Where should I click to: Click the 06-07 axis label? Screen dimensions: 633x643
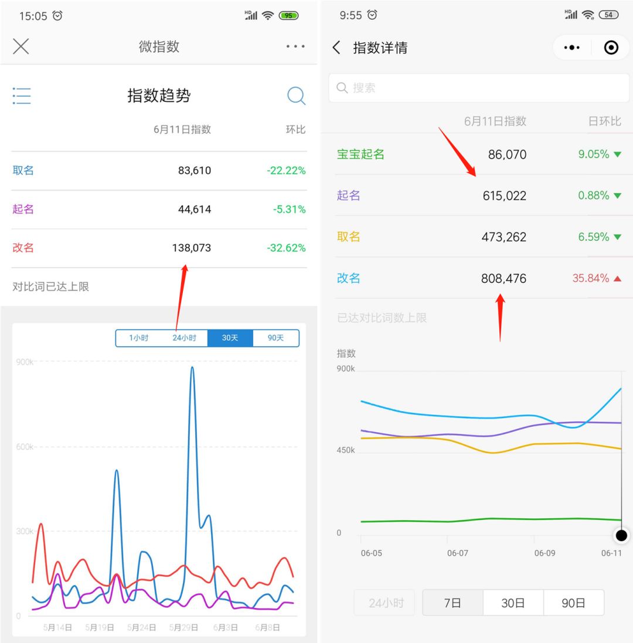point(458,553)
